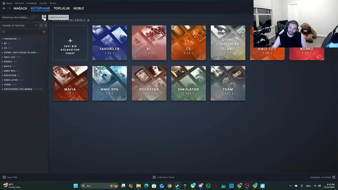Click the Oyun Ekle plus icon
The height and width of the screenshot is (190, 338).
pos(4,177)
